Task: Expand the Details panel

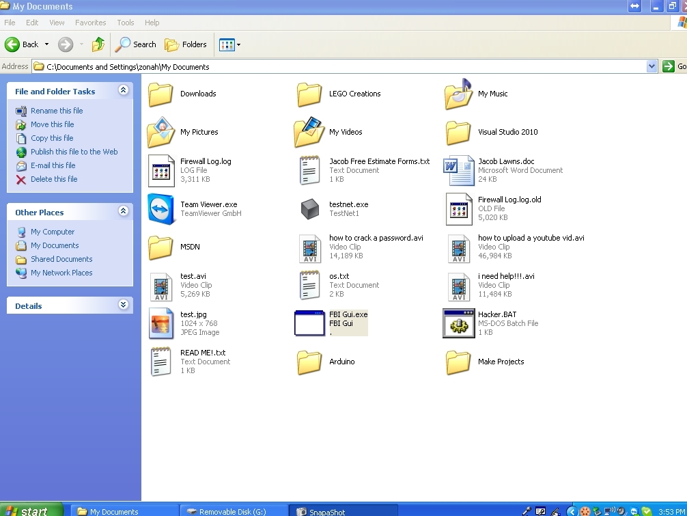Action: 124,305
